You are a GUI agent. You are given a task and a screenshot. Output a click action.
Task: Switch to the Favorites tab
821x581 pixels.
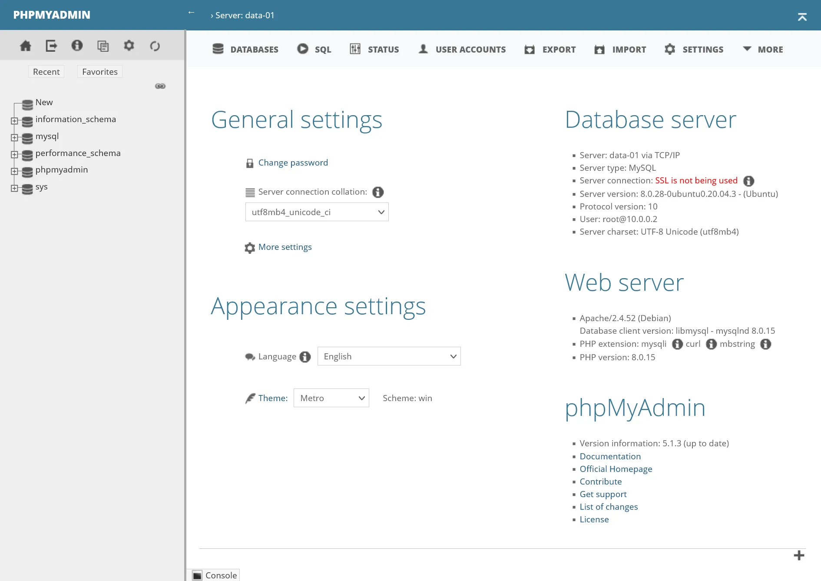[x=99, y=71]
